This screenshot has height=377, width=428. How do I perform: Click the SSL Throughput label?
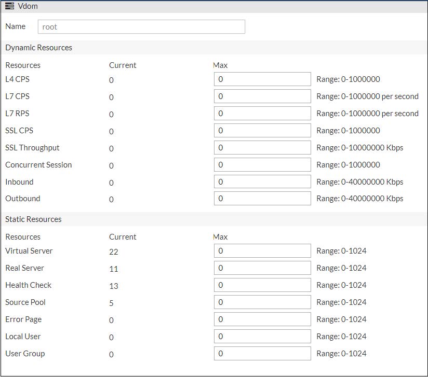tap(32, 148)
